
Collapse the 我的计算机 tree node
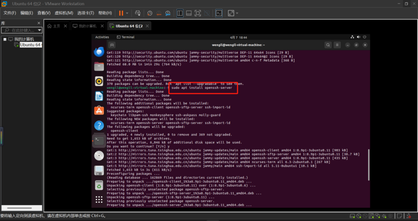(x=5, y=39)
